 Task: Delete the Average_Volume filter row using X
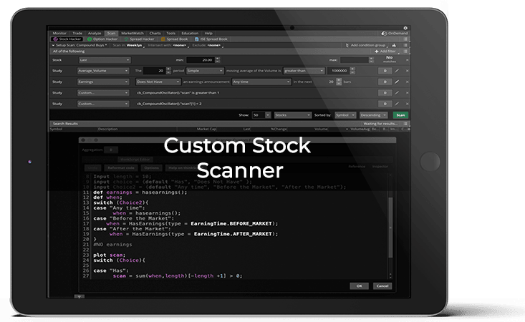405,72
